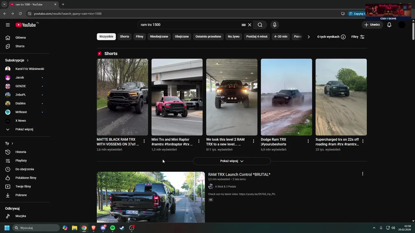Open Discord from the taskbar
This screenshot has width=415, height=233.
103,228
